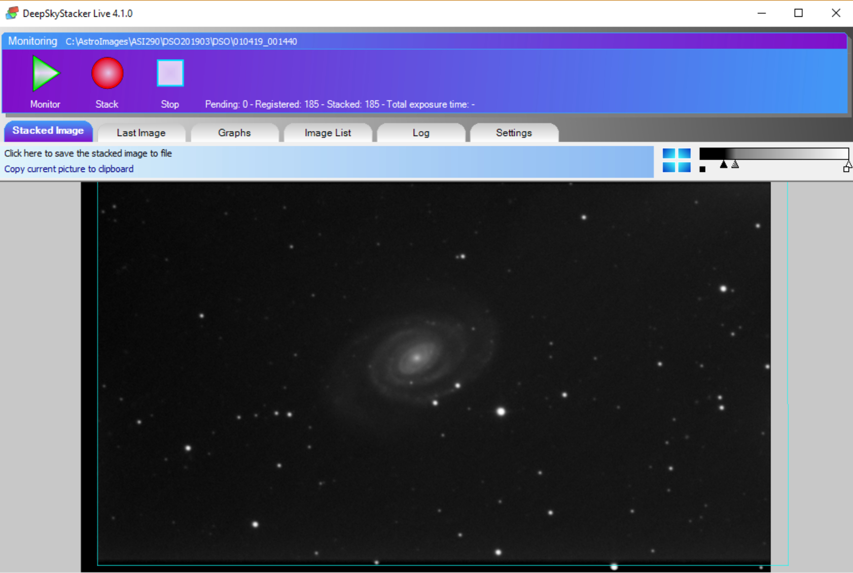Click the blue four-pane view icon
The image size is (853, 573).
676,160
